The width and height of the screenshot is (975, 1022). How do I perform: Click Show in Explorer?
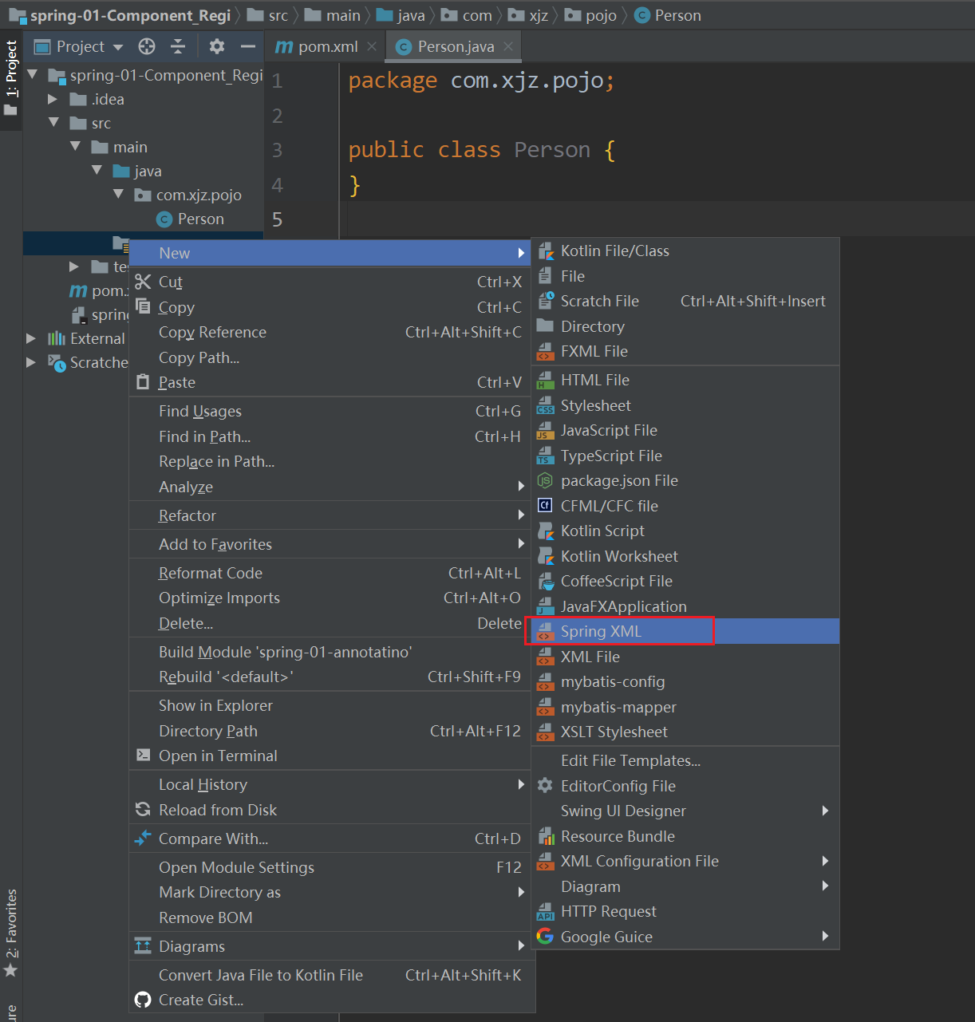coord(330,705)
